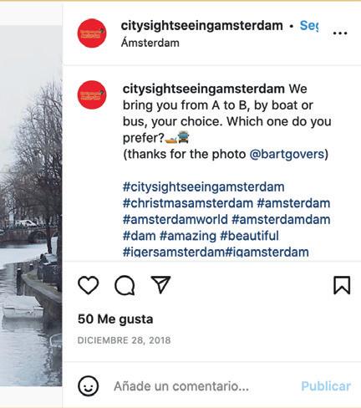This screenshot has height=408, width=361.
Task: Open emoji picker smiley icon
Action: pos(89,386)
